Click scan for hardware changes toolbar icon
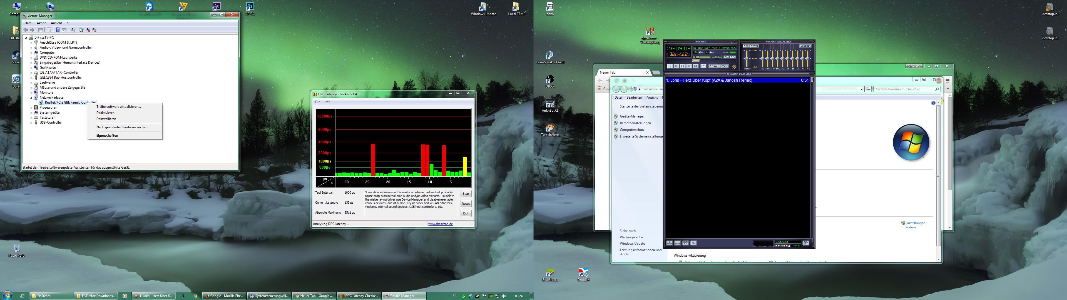Image resolution: width=1067 pixels, height=300 pixels. (x=73, y=30)
